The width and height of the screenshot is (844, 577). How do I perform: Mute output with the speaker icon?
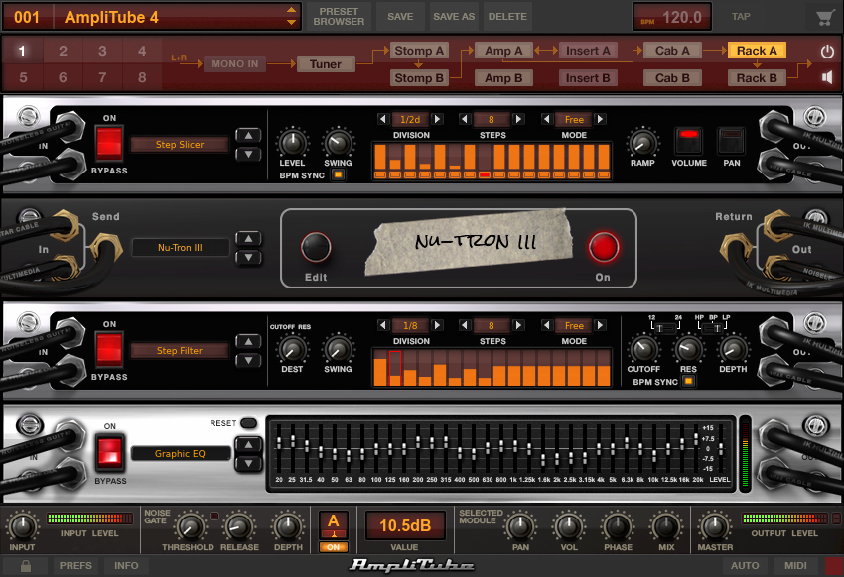(827, 78)
